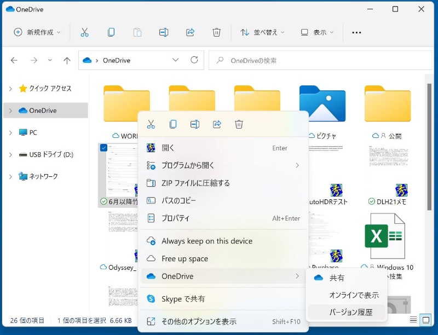Click the Copy icon in the top toolbar
438x335 pixels.
coord(111,32)
